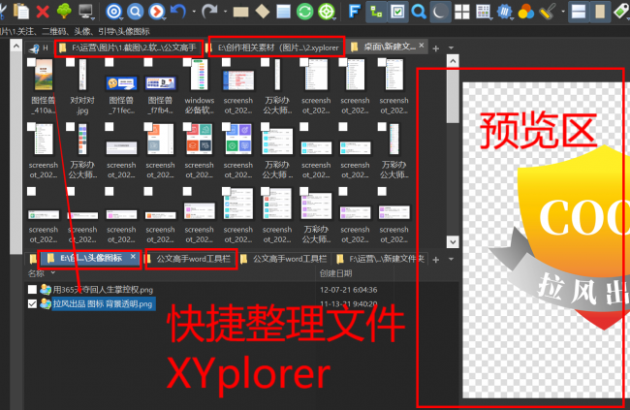The width and height of the screenshot is (630, 410).
Task: Tick checkbox on 图怪兽_410a thumbnail
Action: pyautogui.click(x=31, y=62)
